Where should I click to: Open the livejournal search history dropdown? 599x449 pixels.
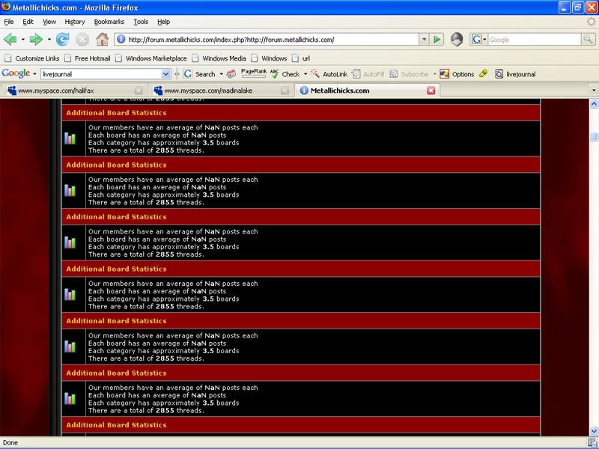coord(165,74)
